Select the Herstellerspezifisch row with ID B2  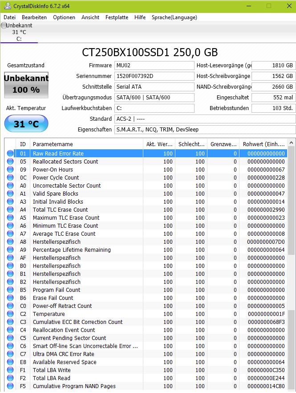[146, 282]
